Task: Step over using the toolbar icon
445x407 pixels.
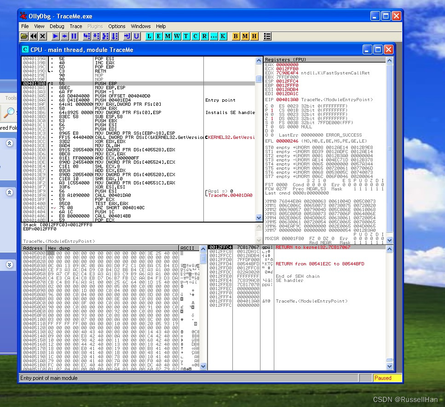Action: tap(96, 36)
